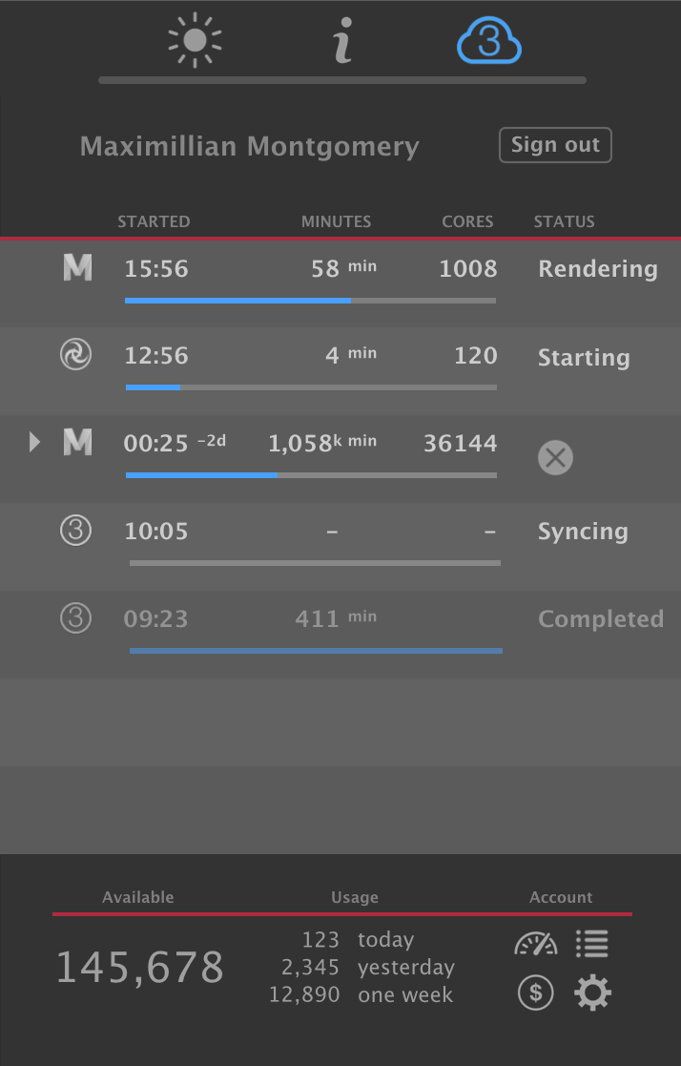Open the info tab
The width and height of the screenshot is (681, 1066).
pos(343,43)
